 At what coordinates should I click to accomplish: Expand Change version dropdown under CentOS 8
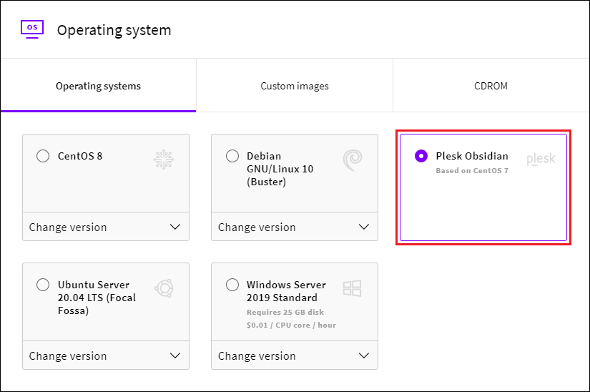(106, 227)
